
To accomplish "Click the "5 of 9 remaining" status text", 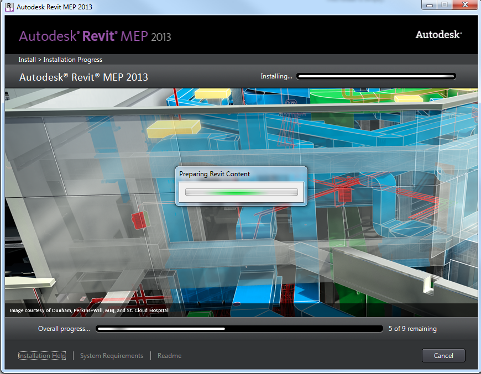I will point(412,329).
